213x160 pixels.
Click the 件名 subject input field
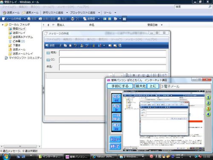point(112,67)
